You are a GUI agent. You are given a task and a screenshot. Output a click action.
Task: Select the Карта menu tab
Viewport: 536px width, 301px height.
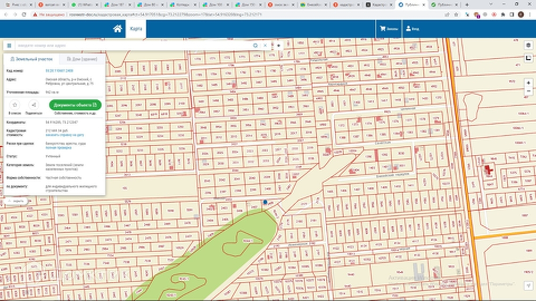coord(136,29)
